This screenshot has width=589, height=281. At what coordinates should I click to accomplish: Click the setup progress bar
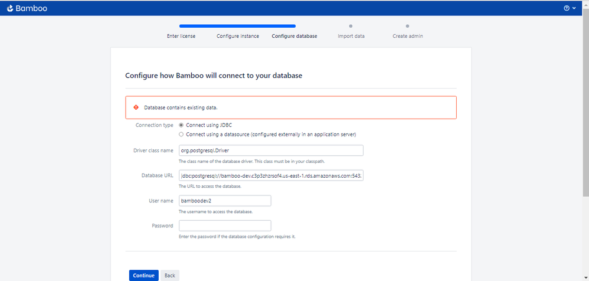coord(237,27)
